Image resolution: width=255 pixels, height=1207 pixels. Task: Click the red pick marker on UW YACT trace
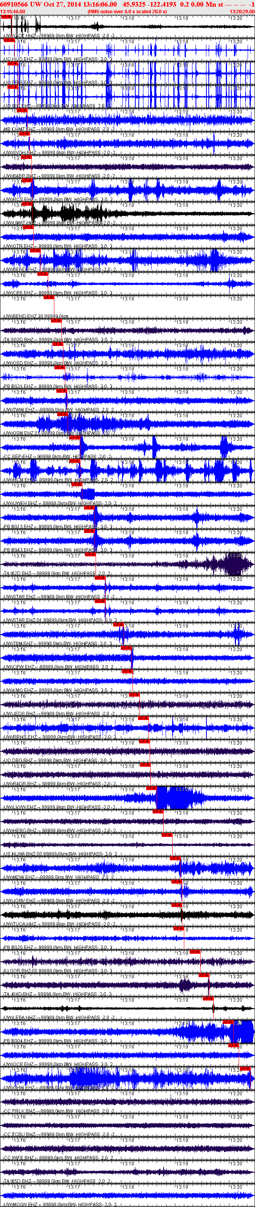pyautogui.click(x=7, y=17)
